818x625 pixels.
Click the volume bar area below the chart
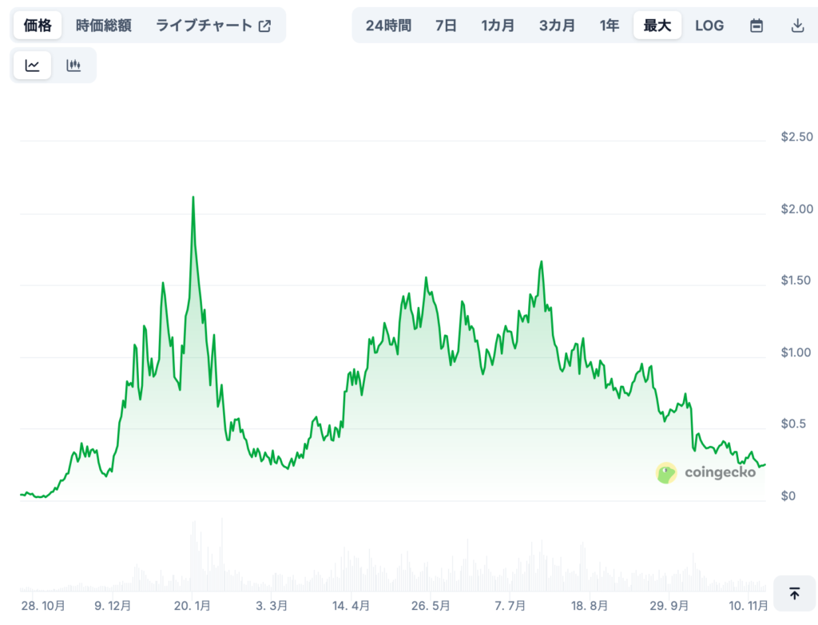[x=399, y=559]
